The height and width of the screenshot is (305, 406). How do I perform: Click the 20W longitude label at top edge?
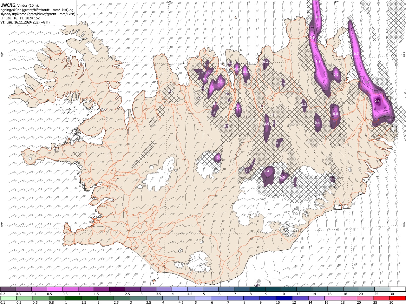click(x=169, y=2)
